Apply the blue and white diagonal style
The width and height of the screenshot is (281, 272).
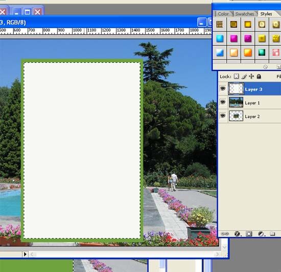[x=220, y=52]
